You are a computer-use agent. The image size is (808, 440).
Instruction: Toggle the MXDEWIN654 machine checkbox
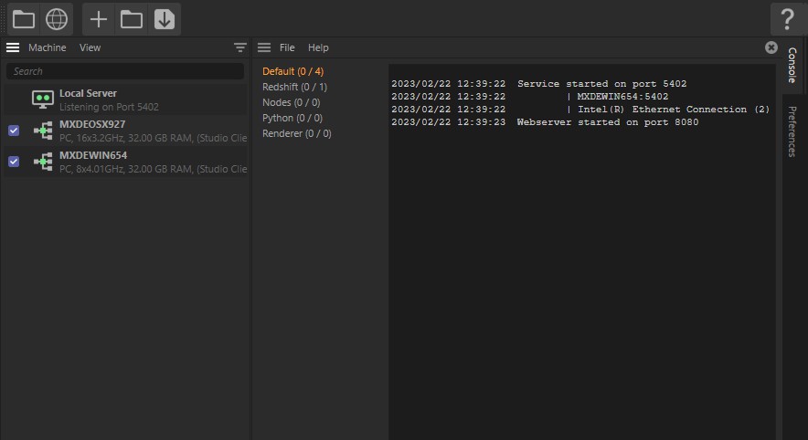coord(14,162)
